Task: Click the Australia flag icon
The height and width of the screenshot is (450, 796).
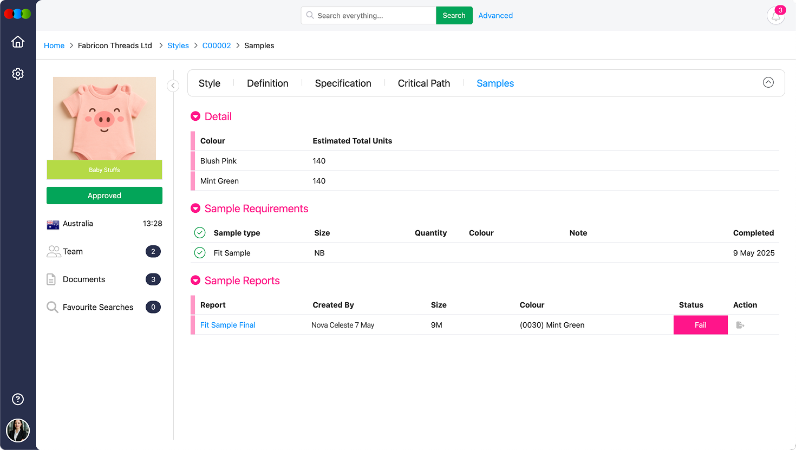Action: click(53, 224)
